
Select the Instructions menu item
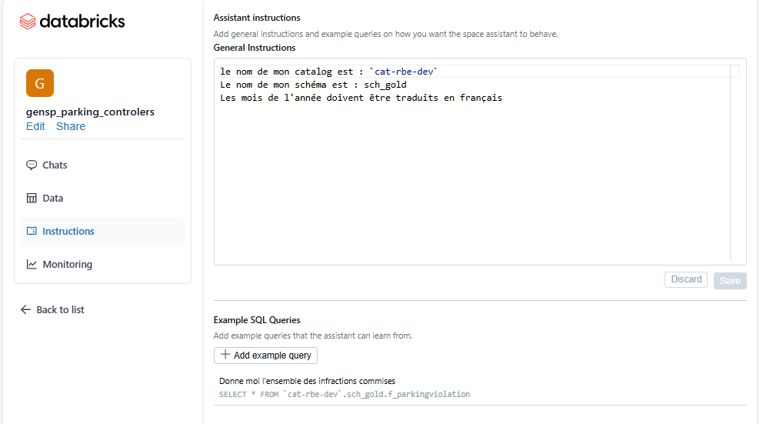tap(102, 231)
